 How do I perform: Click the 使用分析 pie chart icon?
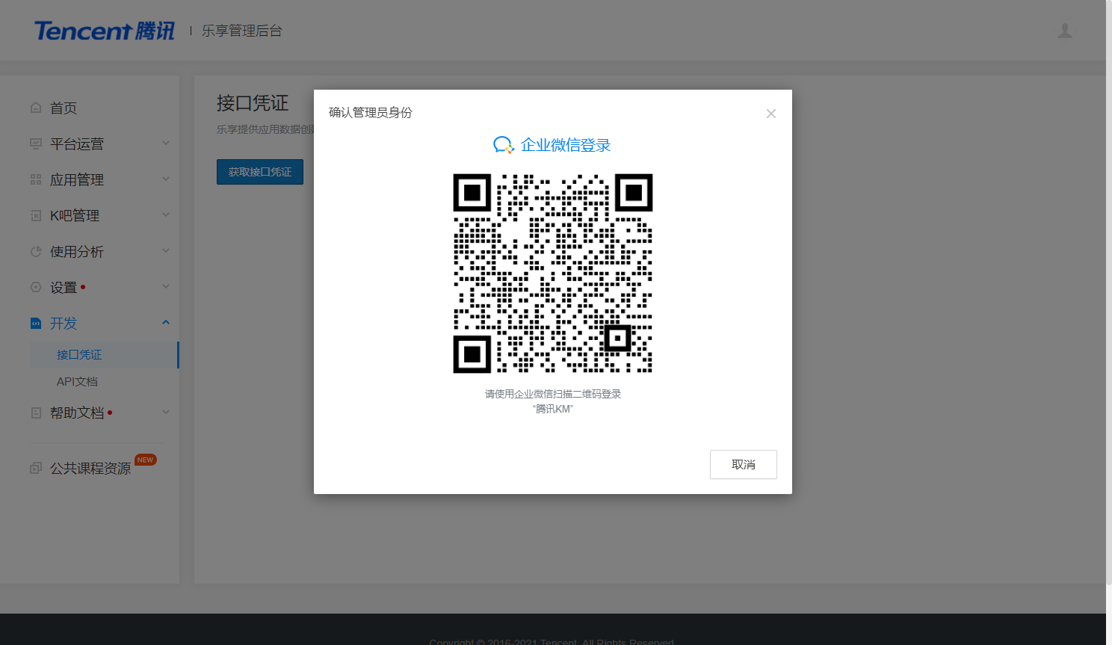tap(36, 251)
